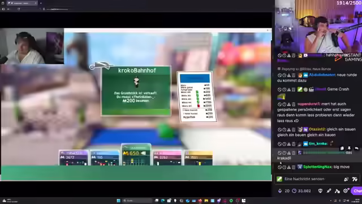Open mod view sword icon
Screen dimensions: 362x204
click(329, 191)
